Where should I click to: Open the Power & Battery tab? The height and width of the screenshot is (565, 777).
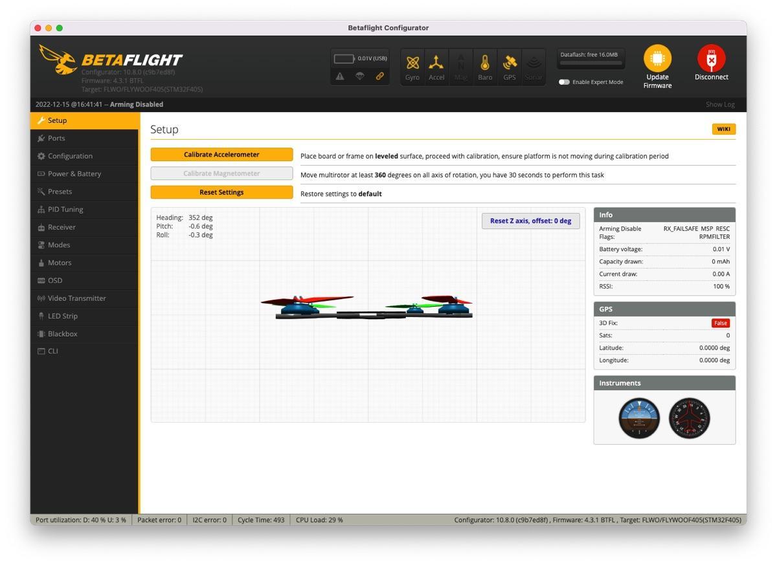click(x=84, y=173)
